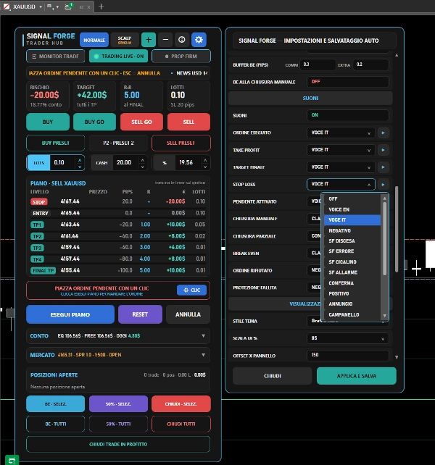Open XAUUSD symbol dropdown arrow in tab
Viewport: 435px width, 465px height.
[x=41, y=7]
